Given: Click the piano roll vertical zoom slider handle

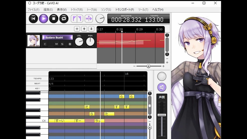Looking at the screenshot, I should (150, 127).
